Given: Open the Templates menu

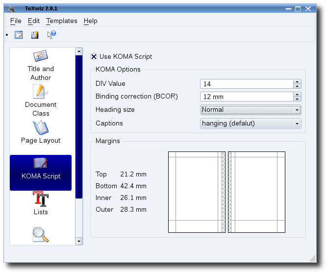Looking at the screenshot, I should click(61, 21).
